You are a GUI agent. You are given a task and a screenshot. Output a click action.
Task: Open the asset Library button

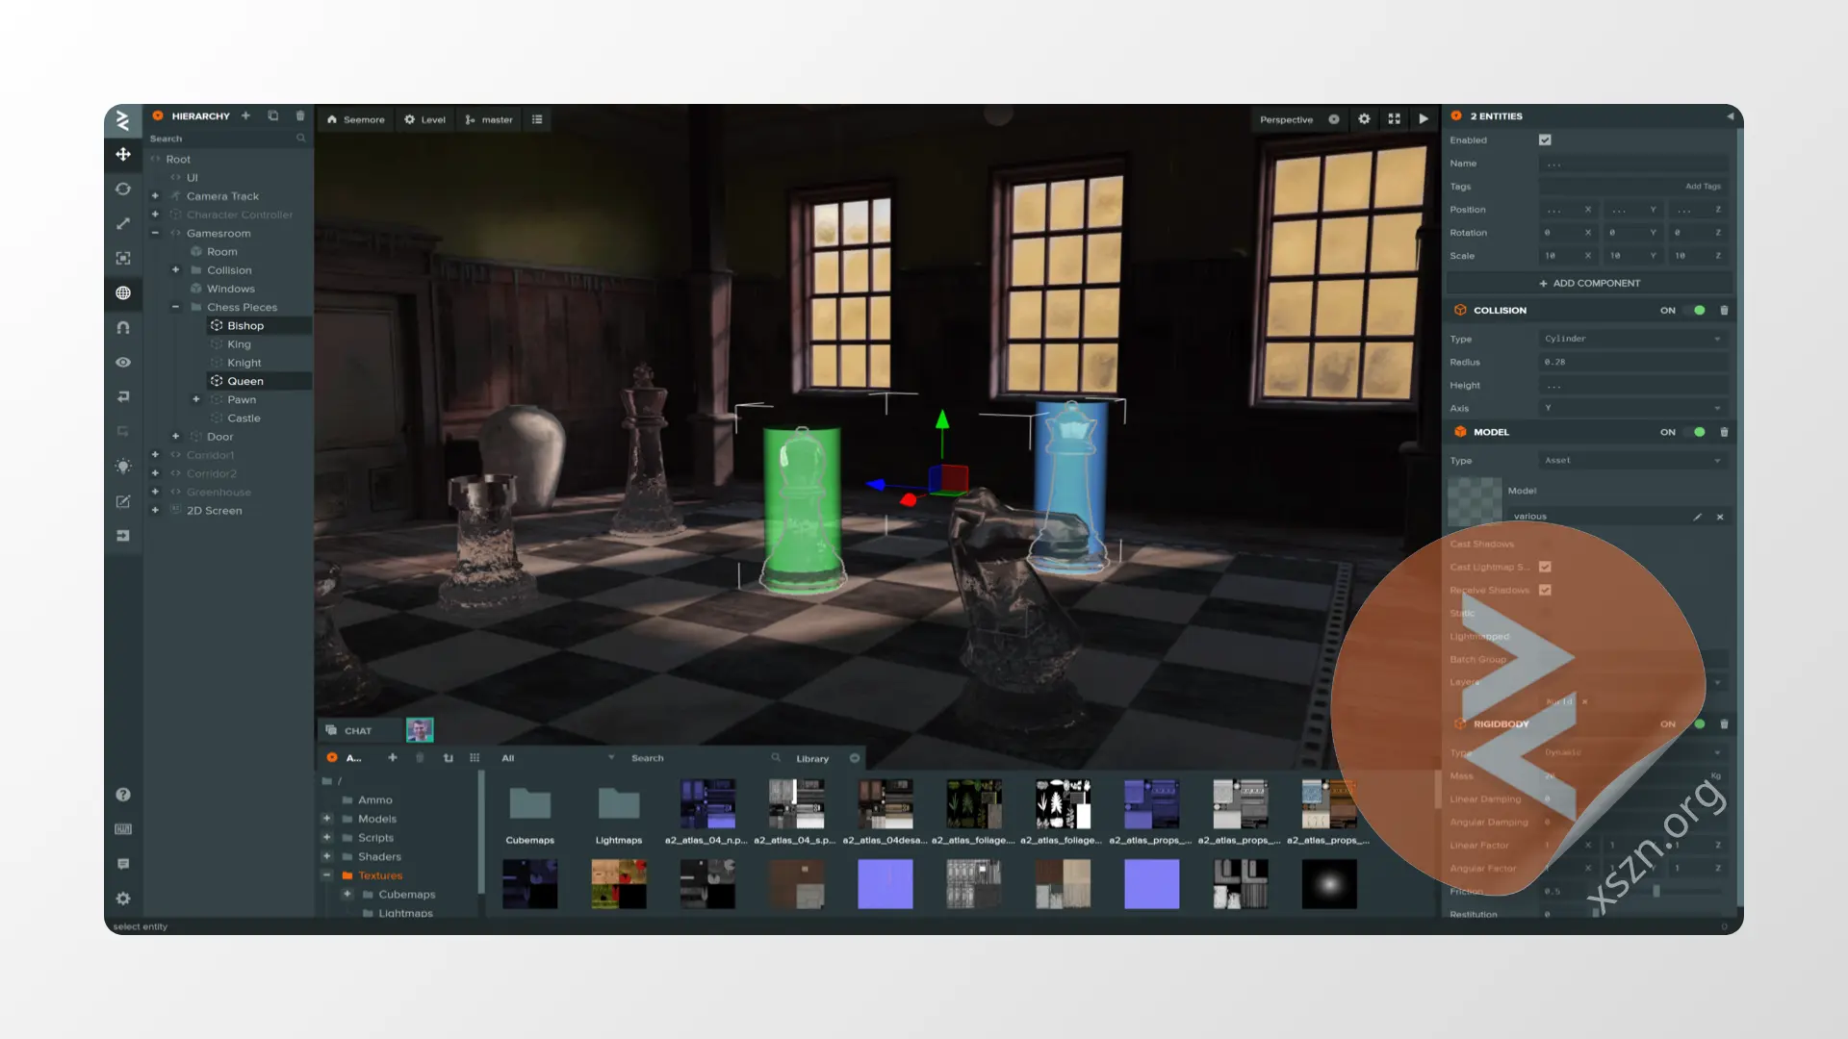pyautogui.click(x=811, y=758)
